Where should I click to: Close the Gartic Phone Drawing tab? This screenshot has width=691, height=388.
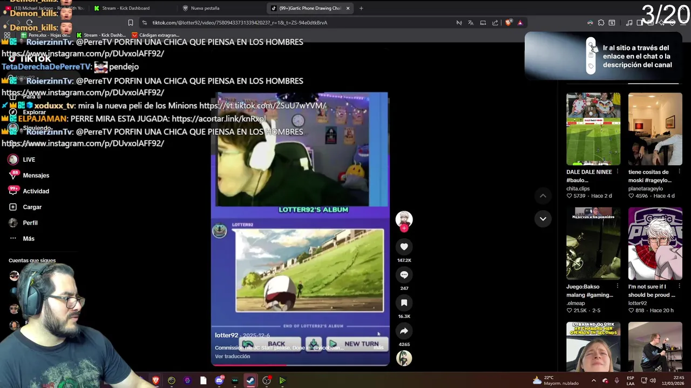(348, 8)
